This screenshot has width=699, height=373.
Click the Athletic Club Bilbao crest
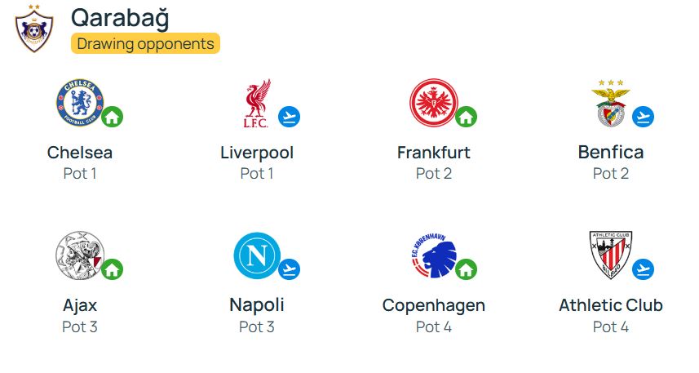pyautogui.click(x=611, y=255)
